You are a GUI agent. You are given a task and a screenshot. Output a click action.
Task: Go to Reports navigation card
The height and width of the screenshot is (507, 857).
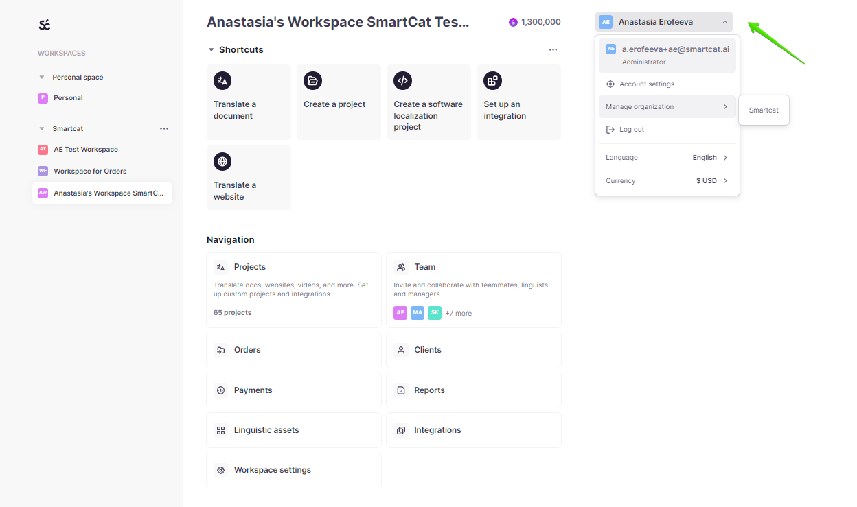pos(474,390)
